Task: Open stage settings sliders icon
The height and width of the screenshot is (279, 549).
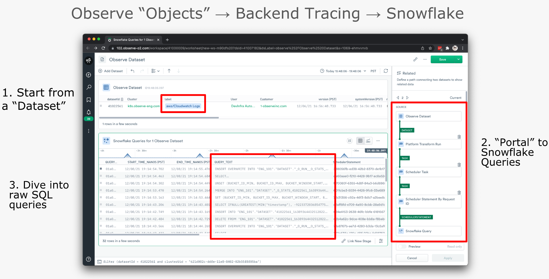Action: coord(381,241)
